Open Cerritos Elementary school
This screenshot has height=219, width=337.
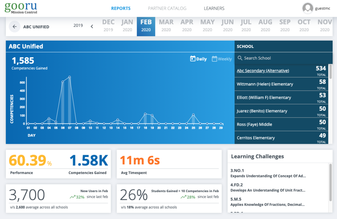point(281,138)
